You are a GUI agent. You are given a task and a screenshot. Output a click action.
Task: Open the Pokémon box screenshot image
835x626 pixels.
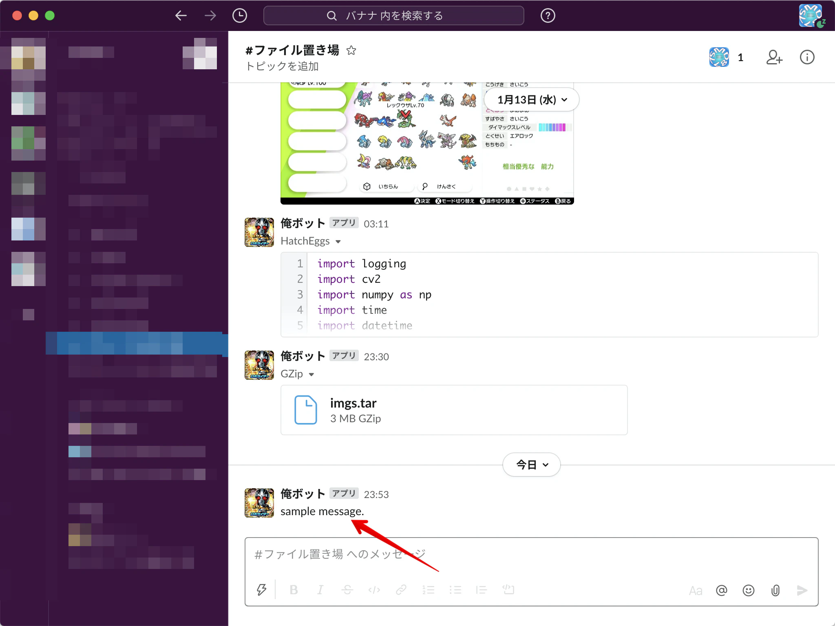pos(427,143)
